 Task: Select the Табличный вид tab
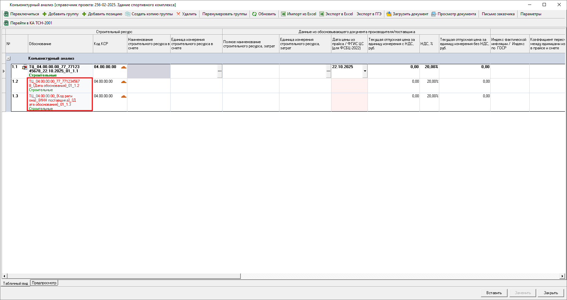(15, 283)
